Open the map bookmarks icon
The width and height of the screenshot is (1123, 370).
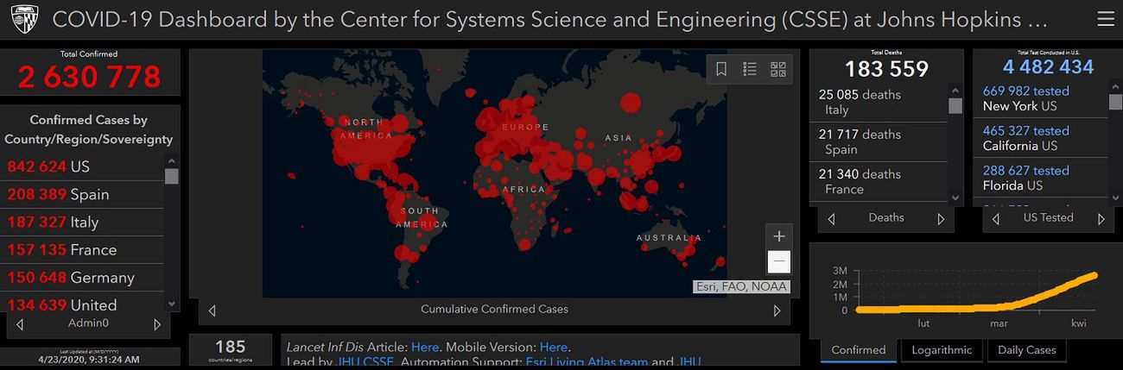click(x=721, y=69)
